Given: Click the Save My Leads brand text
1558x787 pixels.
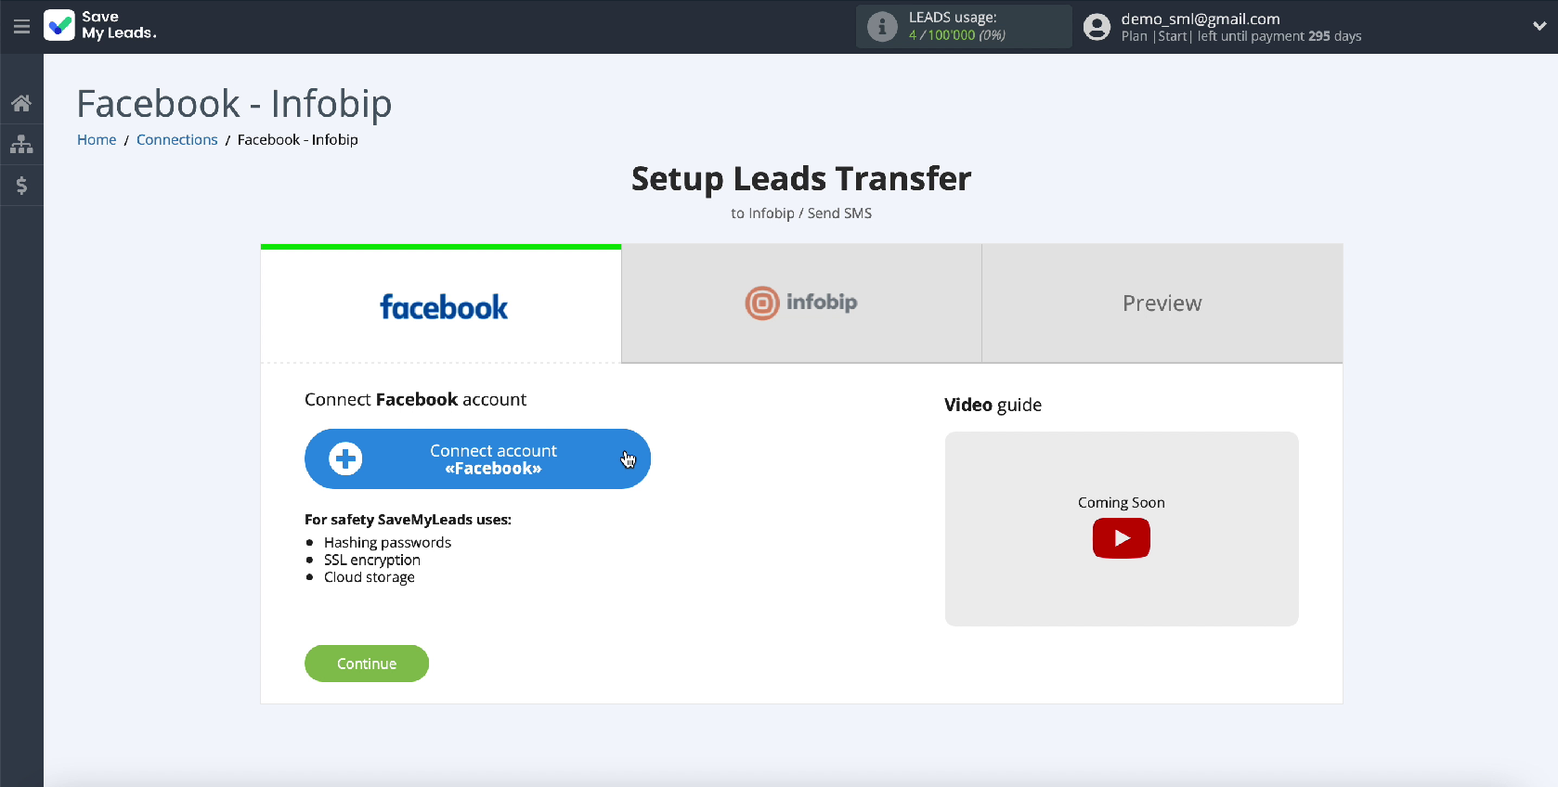Looking at the screenshot, I should (119, 25).
